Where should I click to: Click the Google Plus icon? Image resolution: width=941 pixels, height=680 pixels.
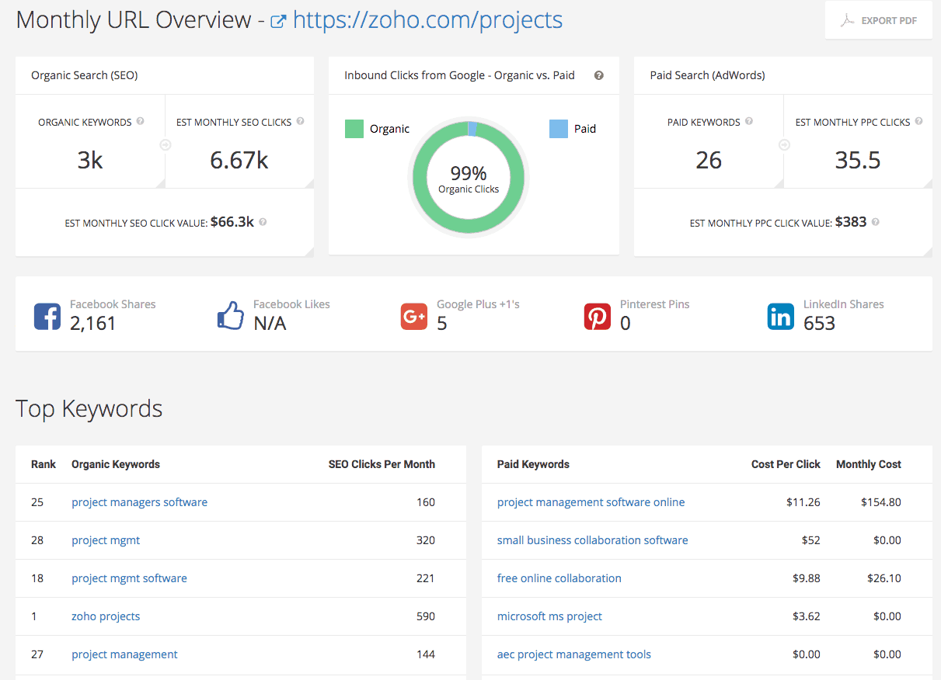414,316
